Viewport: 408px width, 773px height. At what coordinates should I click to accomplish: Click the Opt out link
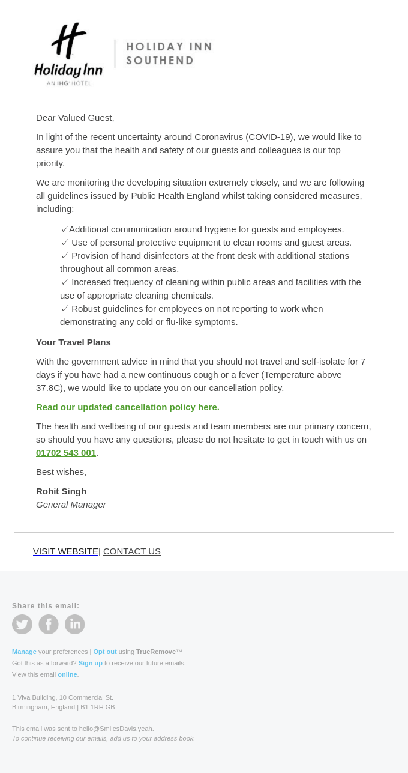[105, 652]
